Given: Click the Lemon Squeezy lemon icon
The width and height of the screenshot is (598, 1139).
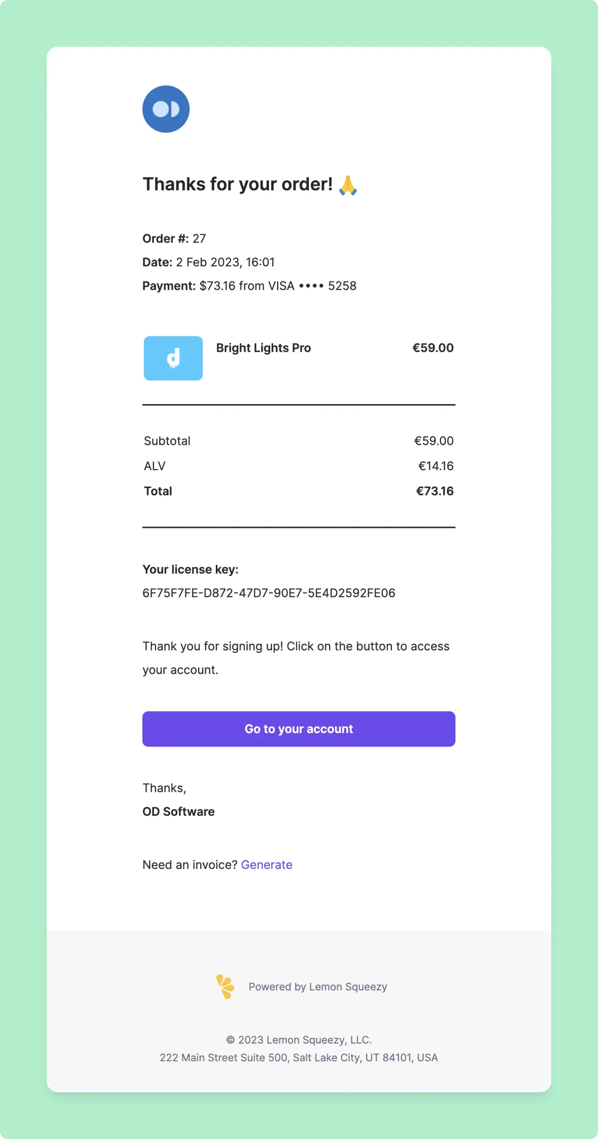Looking at the screenshot, I should 225,987.
